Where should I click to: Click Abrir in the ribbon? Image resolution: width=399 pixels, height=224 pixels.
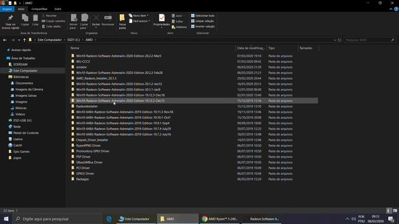[177, 16]
